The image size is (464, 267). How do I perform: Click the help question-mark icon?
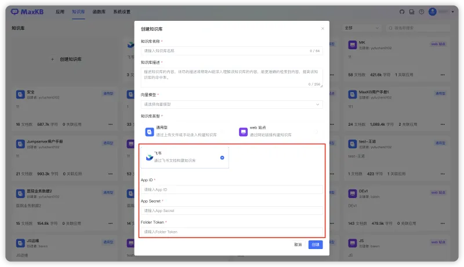coord(422,12)
